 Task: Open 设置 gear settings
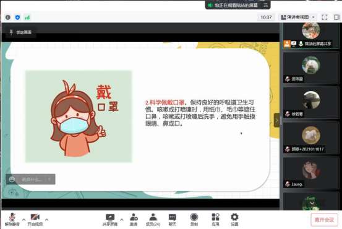(234, 219)
